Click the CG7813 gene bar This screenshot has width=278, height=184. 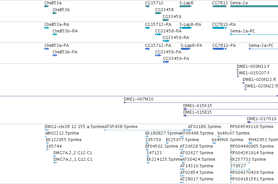(x=219, y=6)
